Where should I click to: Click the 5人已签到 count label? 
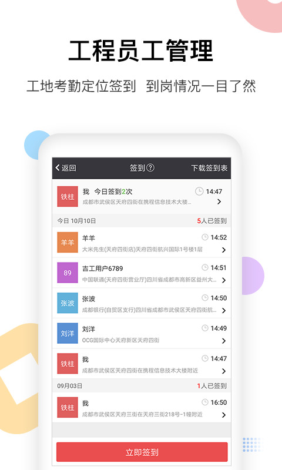click(x=211, y=221)
